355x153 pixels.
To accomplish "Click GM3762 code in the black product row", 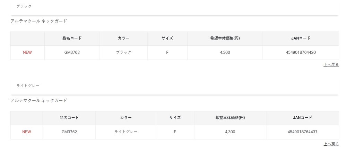I will (x=72, y=53).
